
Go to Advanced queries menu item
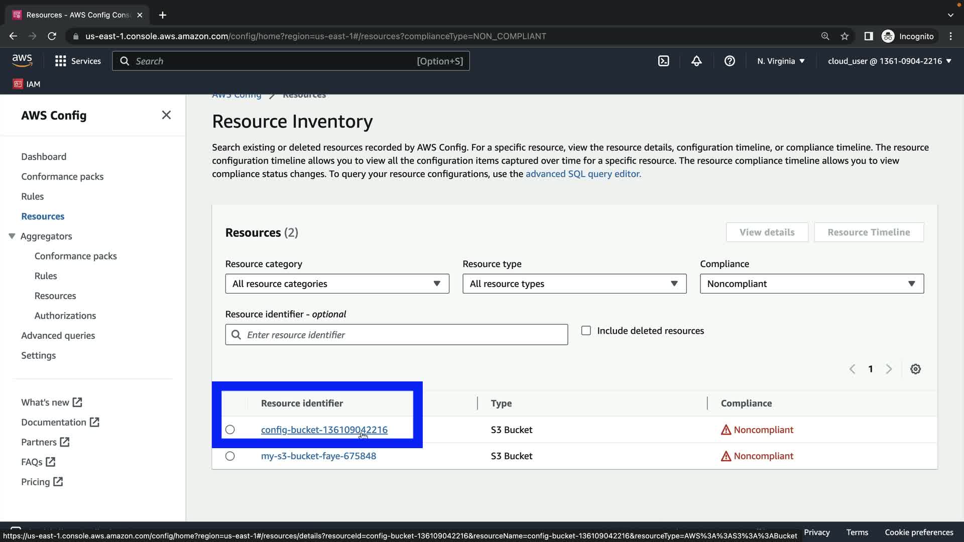click(x=58, y=335)
